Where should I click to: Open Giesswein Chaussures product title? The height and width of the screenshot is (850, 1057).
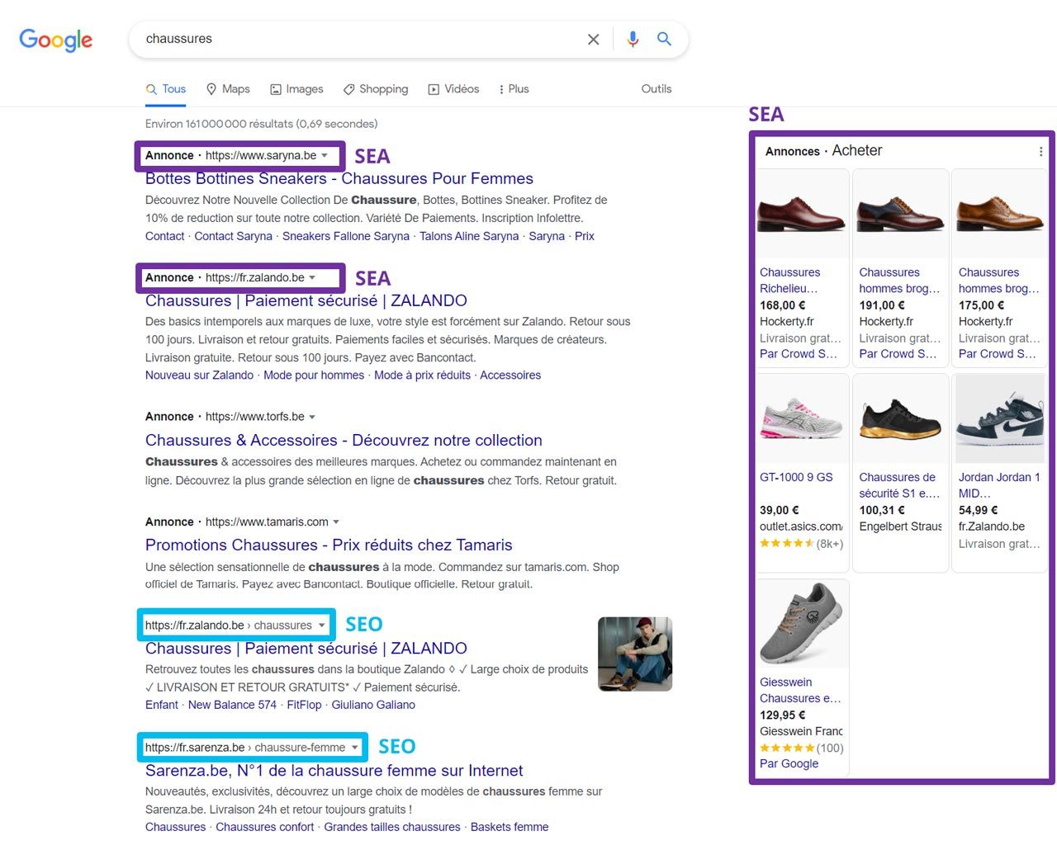point(800,690)
